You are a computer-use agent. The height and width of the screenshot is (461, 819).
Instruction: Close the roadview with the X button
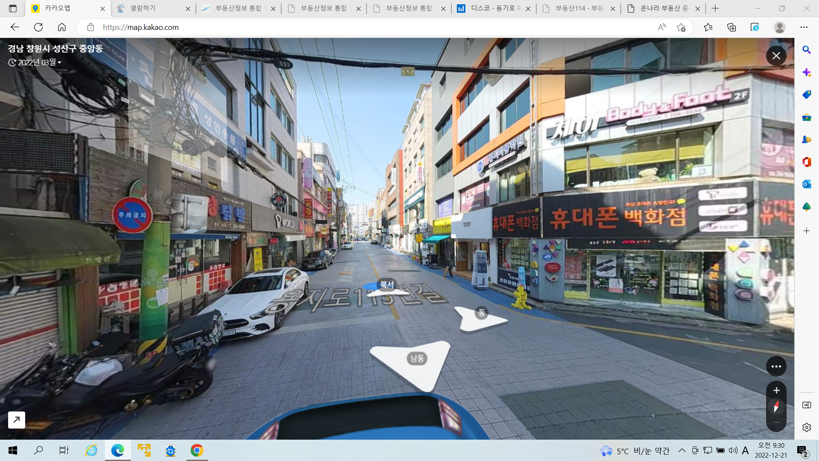(776, 56)
